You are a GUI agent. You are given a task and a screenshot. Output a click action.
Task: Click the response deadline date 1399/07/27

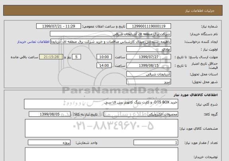click(149, 57)
